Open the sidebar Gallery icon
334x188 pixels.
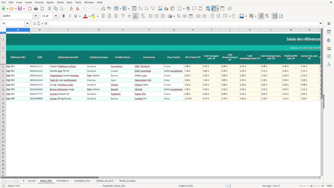coord(329,48)
